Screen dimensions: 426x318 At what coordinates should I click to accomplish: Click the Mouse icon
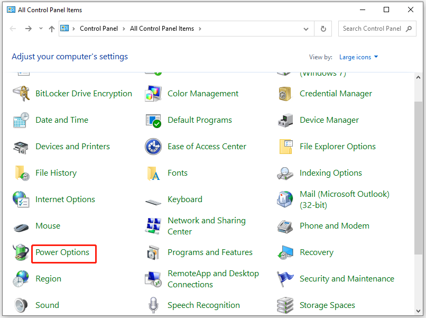[21, 227]
